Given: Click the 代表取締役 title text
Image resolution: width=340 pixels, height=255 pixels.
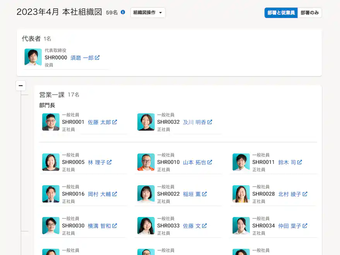Looking at the screenshot, I should [56, 50].
